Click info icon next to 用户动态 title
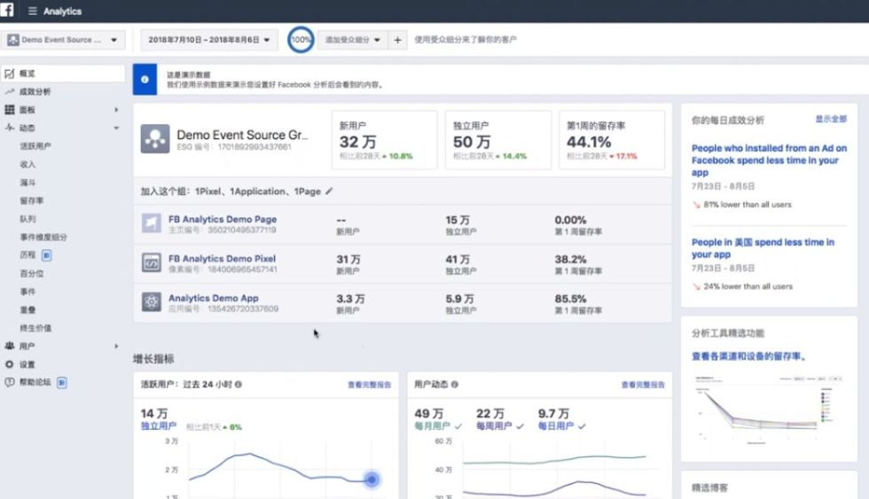This screenshot has height=499, width=869. 455,385
